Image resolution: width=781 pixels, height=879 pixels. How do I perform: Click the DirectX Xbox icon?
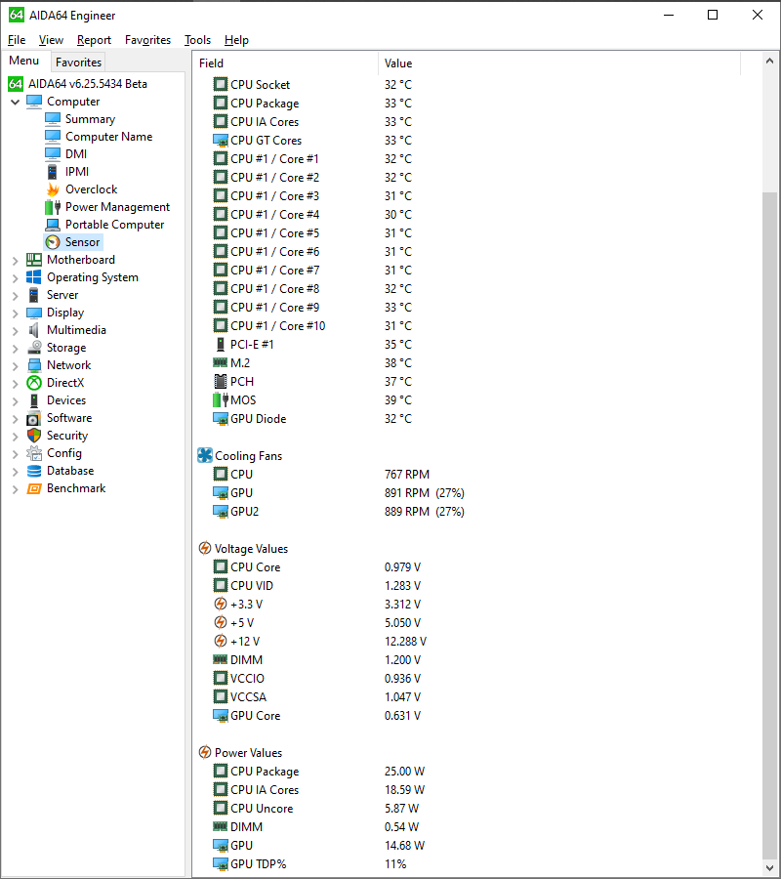(x=34, y=383)
